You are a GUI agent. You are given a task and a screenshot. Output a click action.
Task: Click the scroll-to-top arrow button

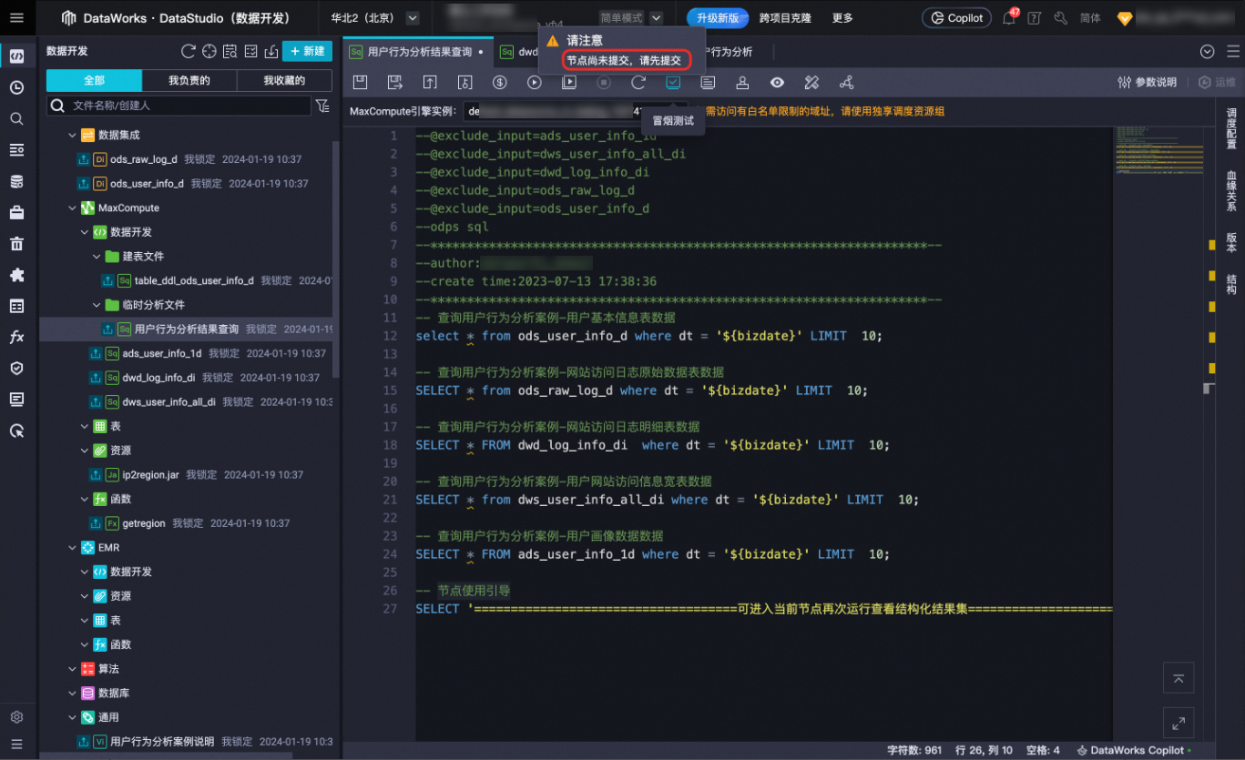pos(1179,678)
